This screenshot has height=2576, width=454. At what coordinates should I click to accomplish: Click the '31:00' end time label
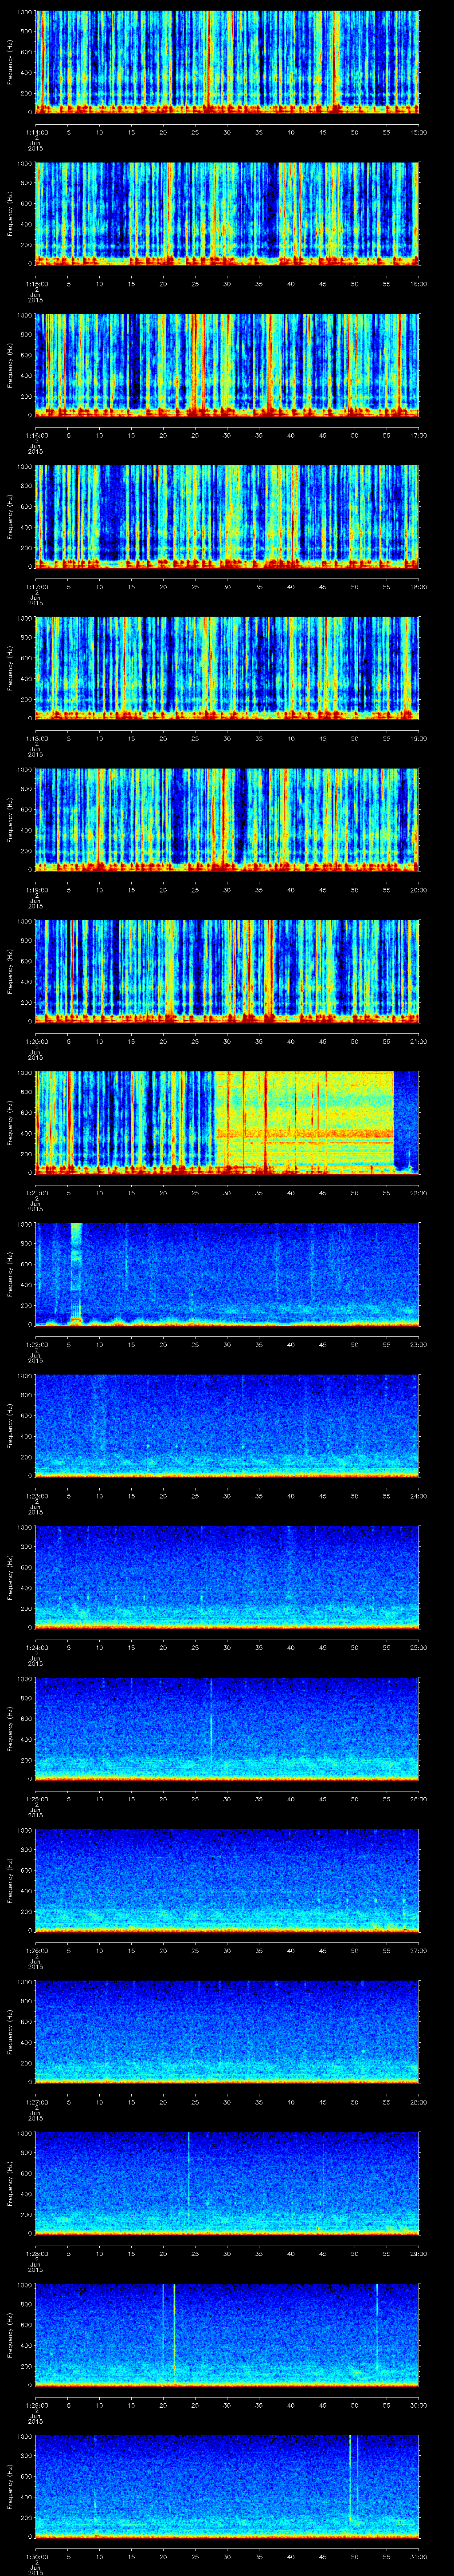418,2556
